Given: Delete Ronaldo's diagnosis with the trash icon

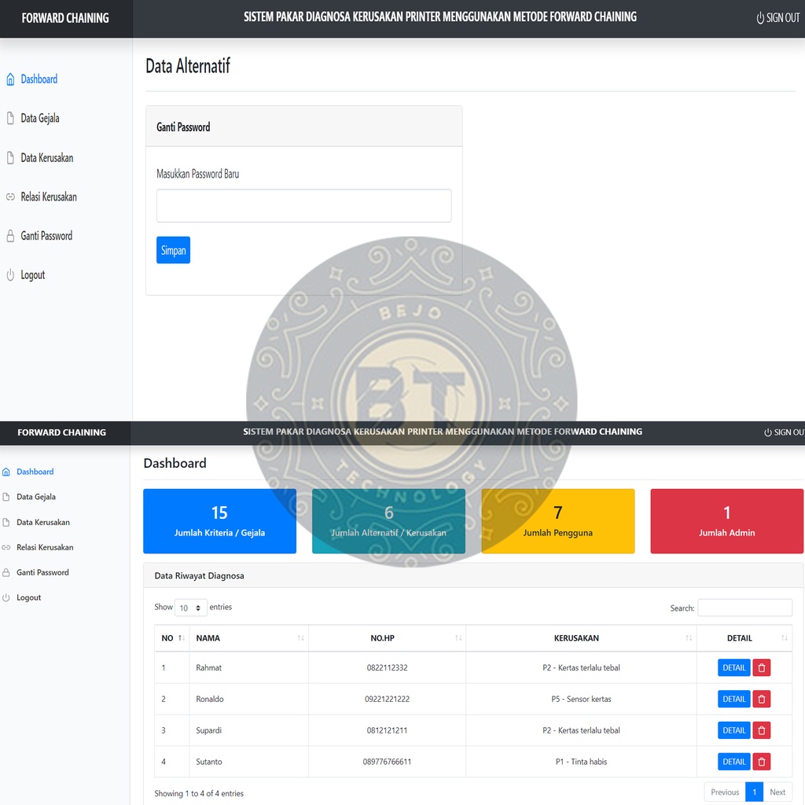Looking at the screenshot, I should click(x=761, y=699).
